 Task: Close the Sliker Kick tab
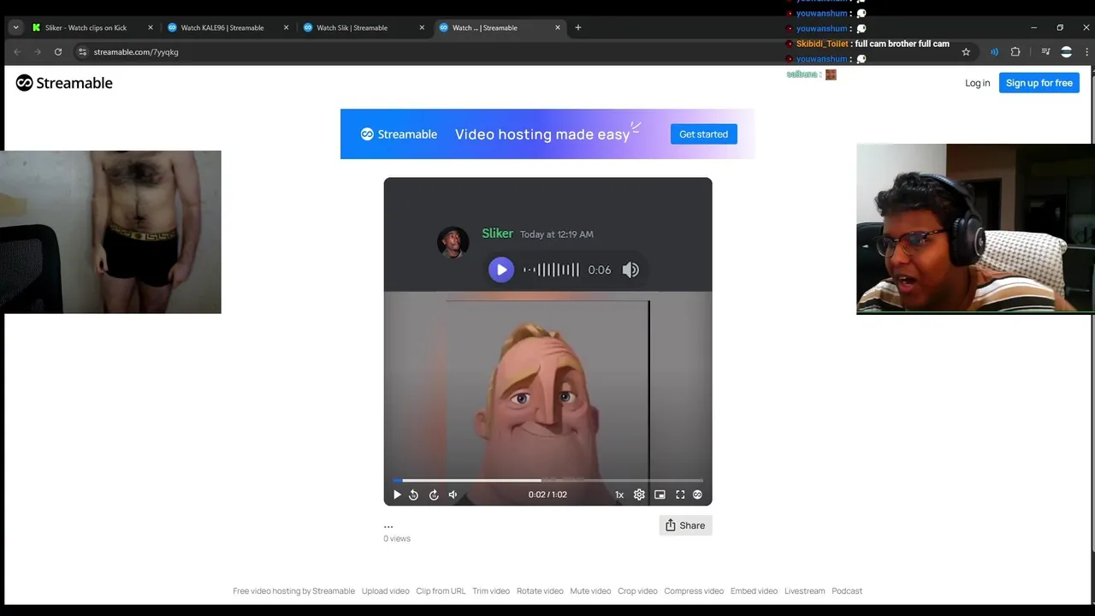[151, 27]
